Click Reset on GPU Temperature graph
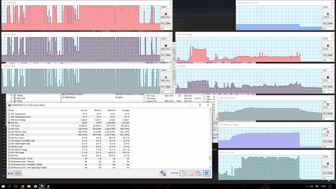Viewport: 336px width, 189px height. click(x=330, y=113)
